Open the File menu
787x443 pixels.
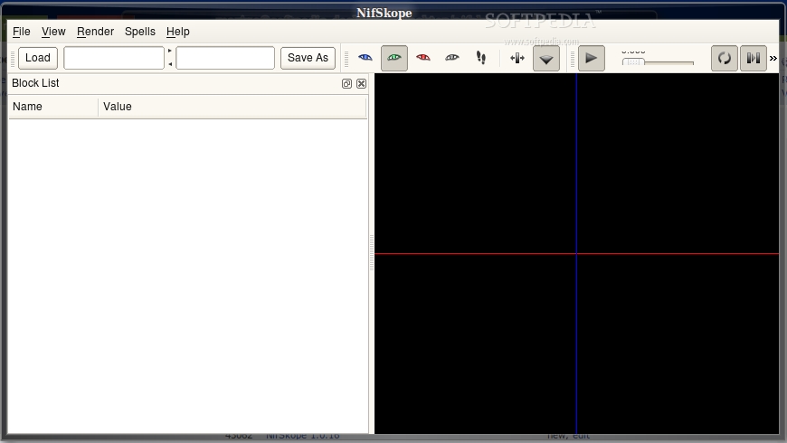21,32
